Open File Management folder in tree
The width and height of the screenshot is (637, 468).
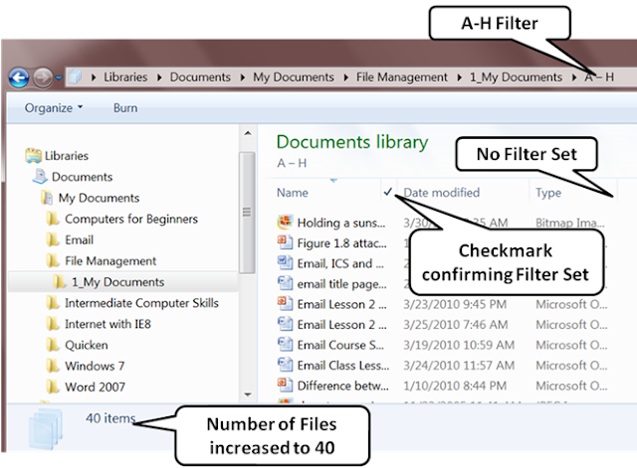(x=110, y=261)
